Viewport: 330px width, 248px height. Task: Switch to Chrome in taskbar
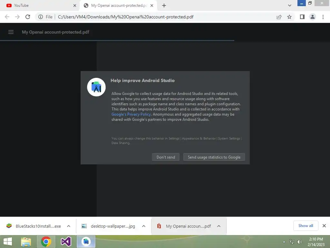pyautogui.click(x=46, y=242)
